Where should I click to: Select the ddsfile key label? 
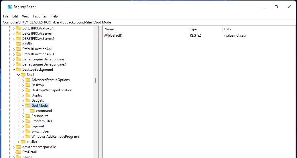(x=27, y=44)
